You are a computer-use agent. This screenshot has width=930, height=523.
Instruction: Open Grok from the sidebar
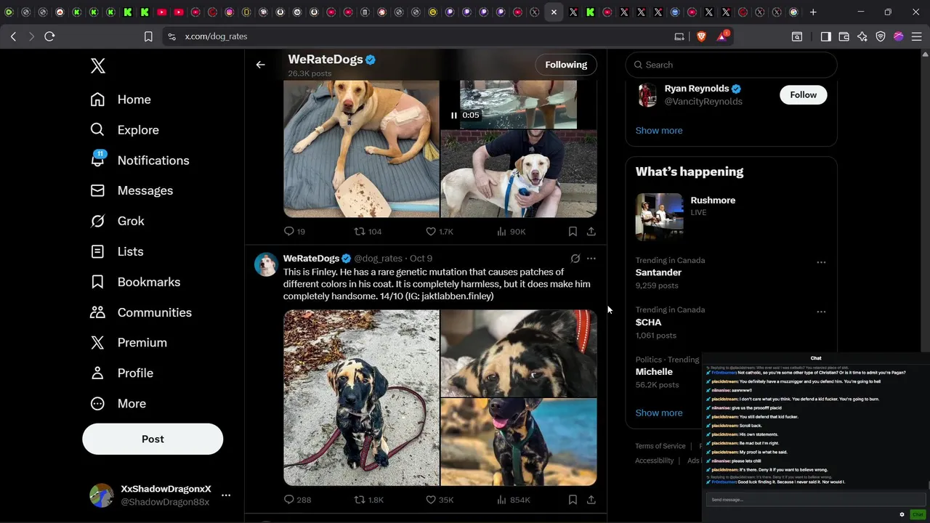tap(117, 221)
